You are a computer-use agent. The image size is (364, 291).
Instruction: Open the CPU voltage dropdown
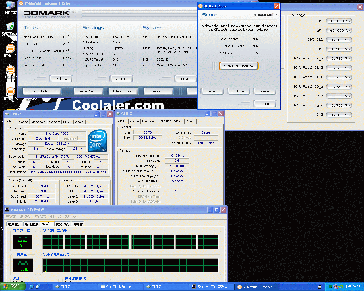click(339, 21)
